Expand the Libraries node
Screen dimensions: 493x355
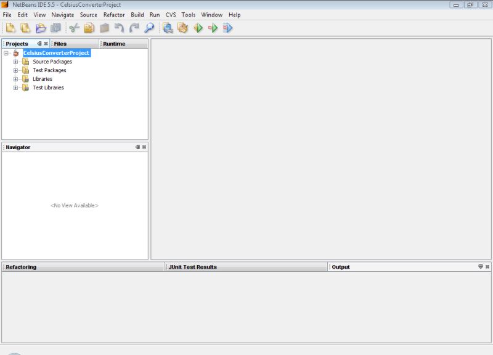tap(16, 79)
